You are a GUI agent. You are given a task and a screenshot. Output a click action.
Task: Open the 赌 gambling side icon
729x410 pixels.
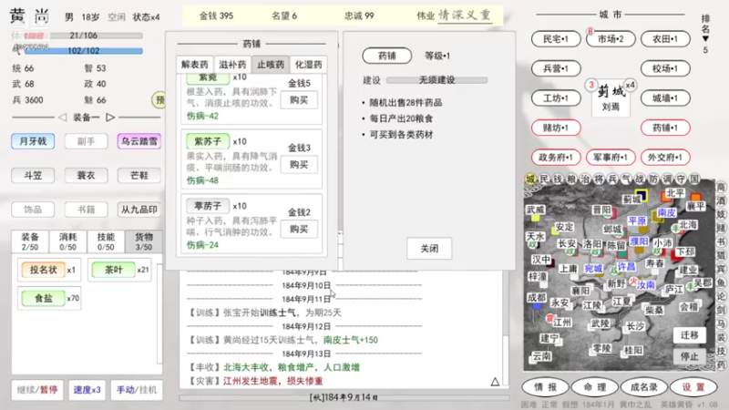pos(721,229)
